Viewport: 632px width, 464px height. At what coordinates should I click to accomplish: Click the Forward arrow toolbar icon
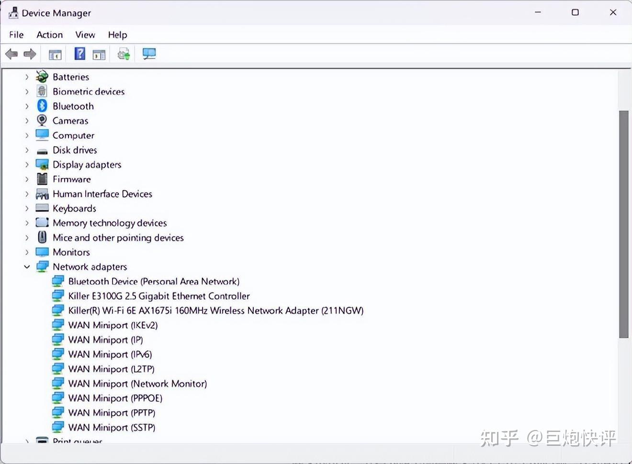coord(30,54)
